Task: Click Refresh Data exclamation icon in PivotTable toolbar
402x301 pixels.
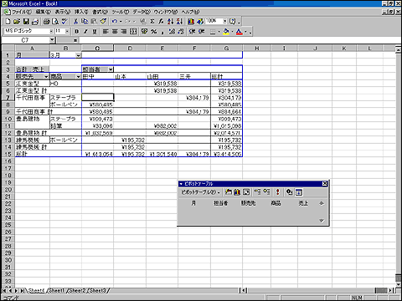Action: pyautogui.click(x=277, y=192)
